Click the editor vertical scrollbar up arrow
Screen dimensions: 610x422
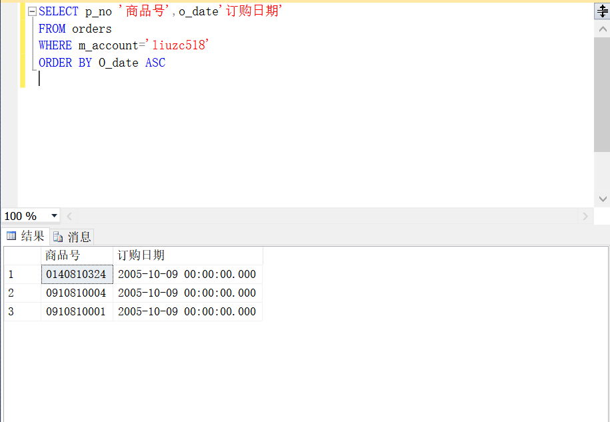click(602, 29)
